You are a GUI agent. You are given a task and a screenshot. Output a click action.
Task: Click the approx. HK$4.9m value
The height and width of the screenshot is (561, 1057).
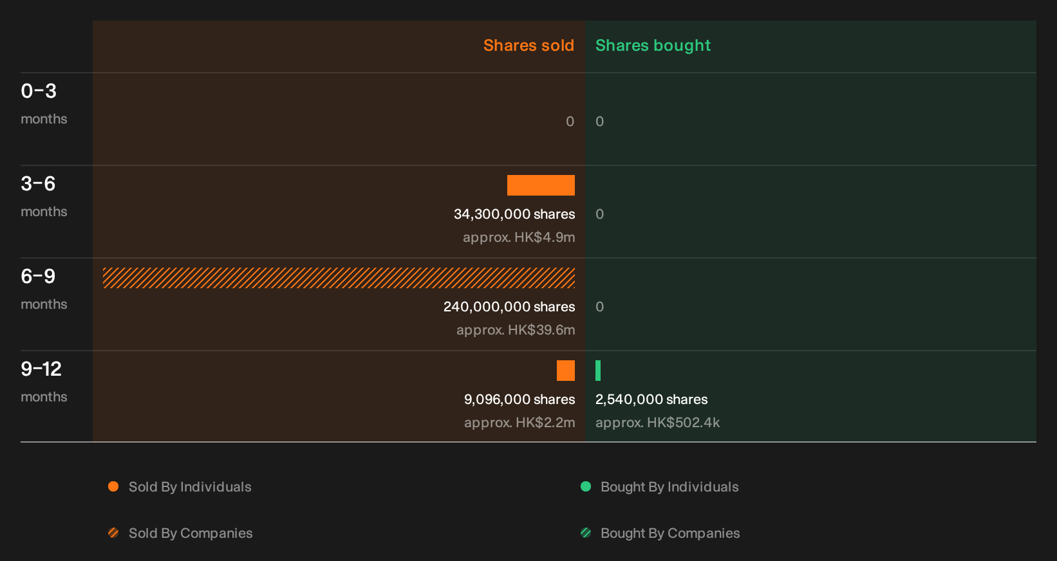click(519, 237)
